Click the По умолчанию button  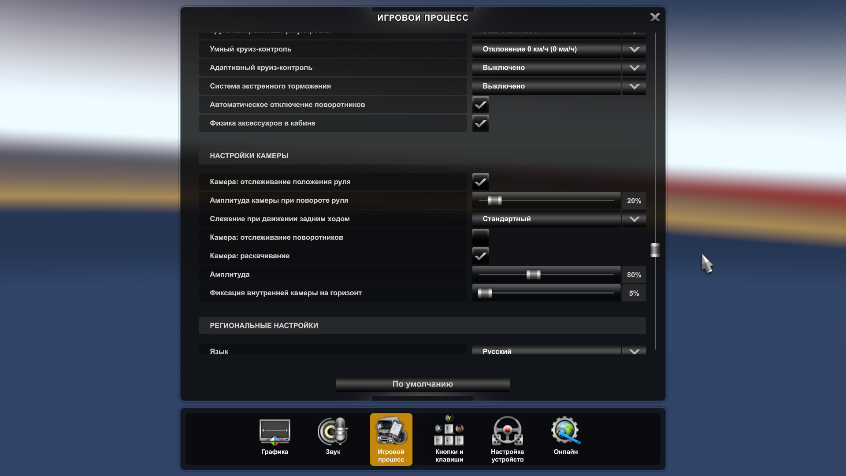pyautogui.click(x=423, y=384)
